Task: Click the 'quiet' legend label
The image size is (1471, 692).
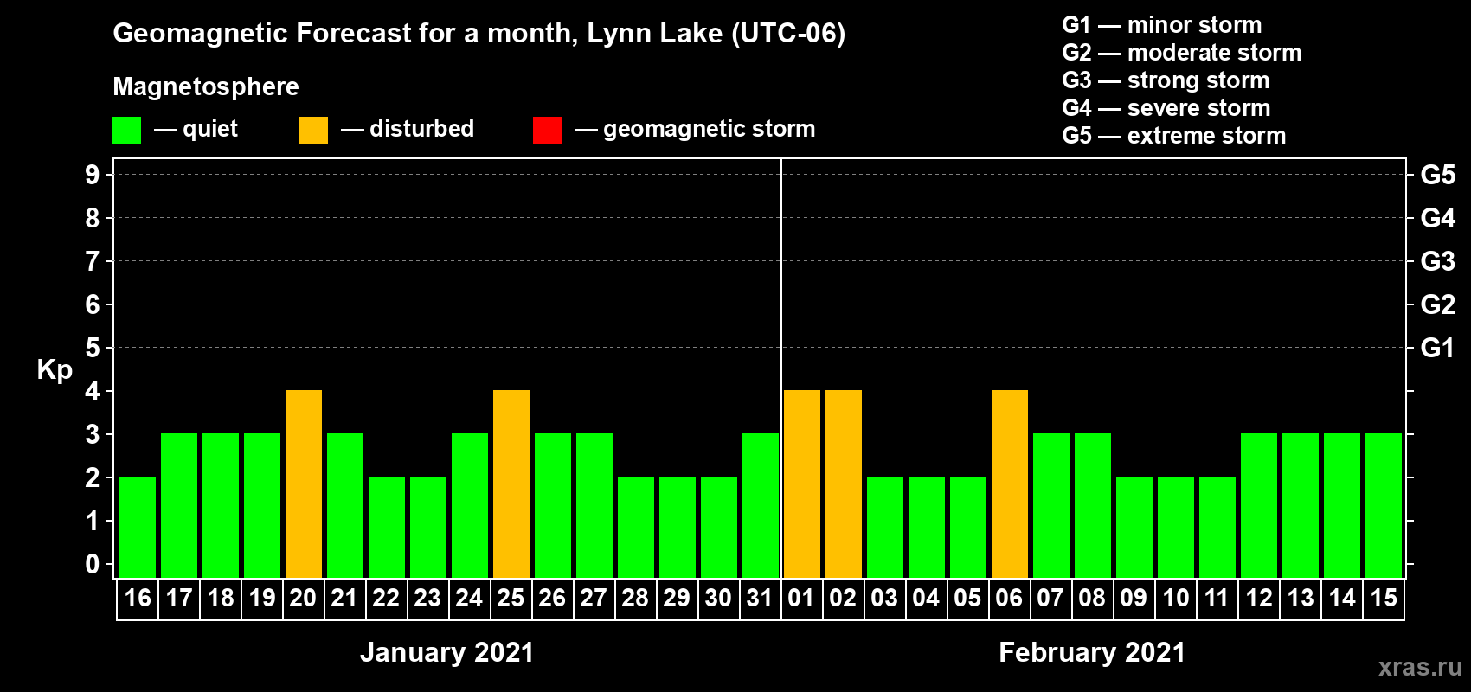Action: pos(210,130)
